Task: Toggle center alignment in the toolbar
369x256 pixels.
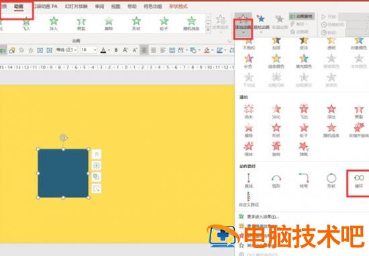Action: tap(144, 50)
